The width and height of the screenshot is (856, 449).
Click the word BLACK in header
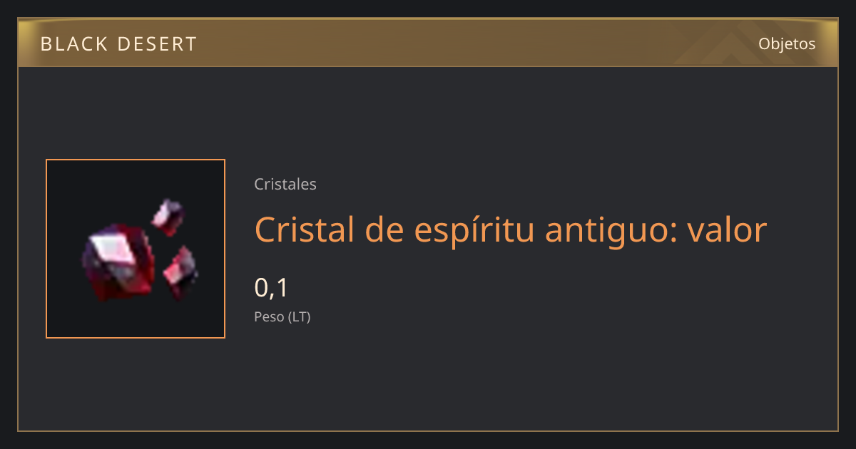[73, 44]
